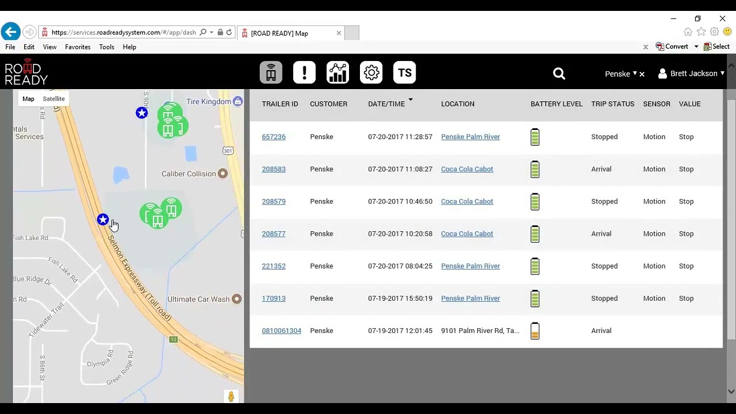Select the Ultimate Car Wash map pin
Screen dimensions: 736x414
point(236,299)
